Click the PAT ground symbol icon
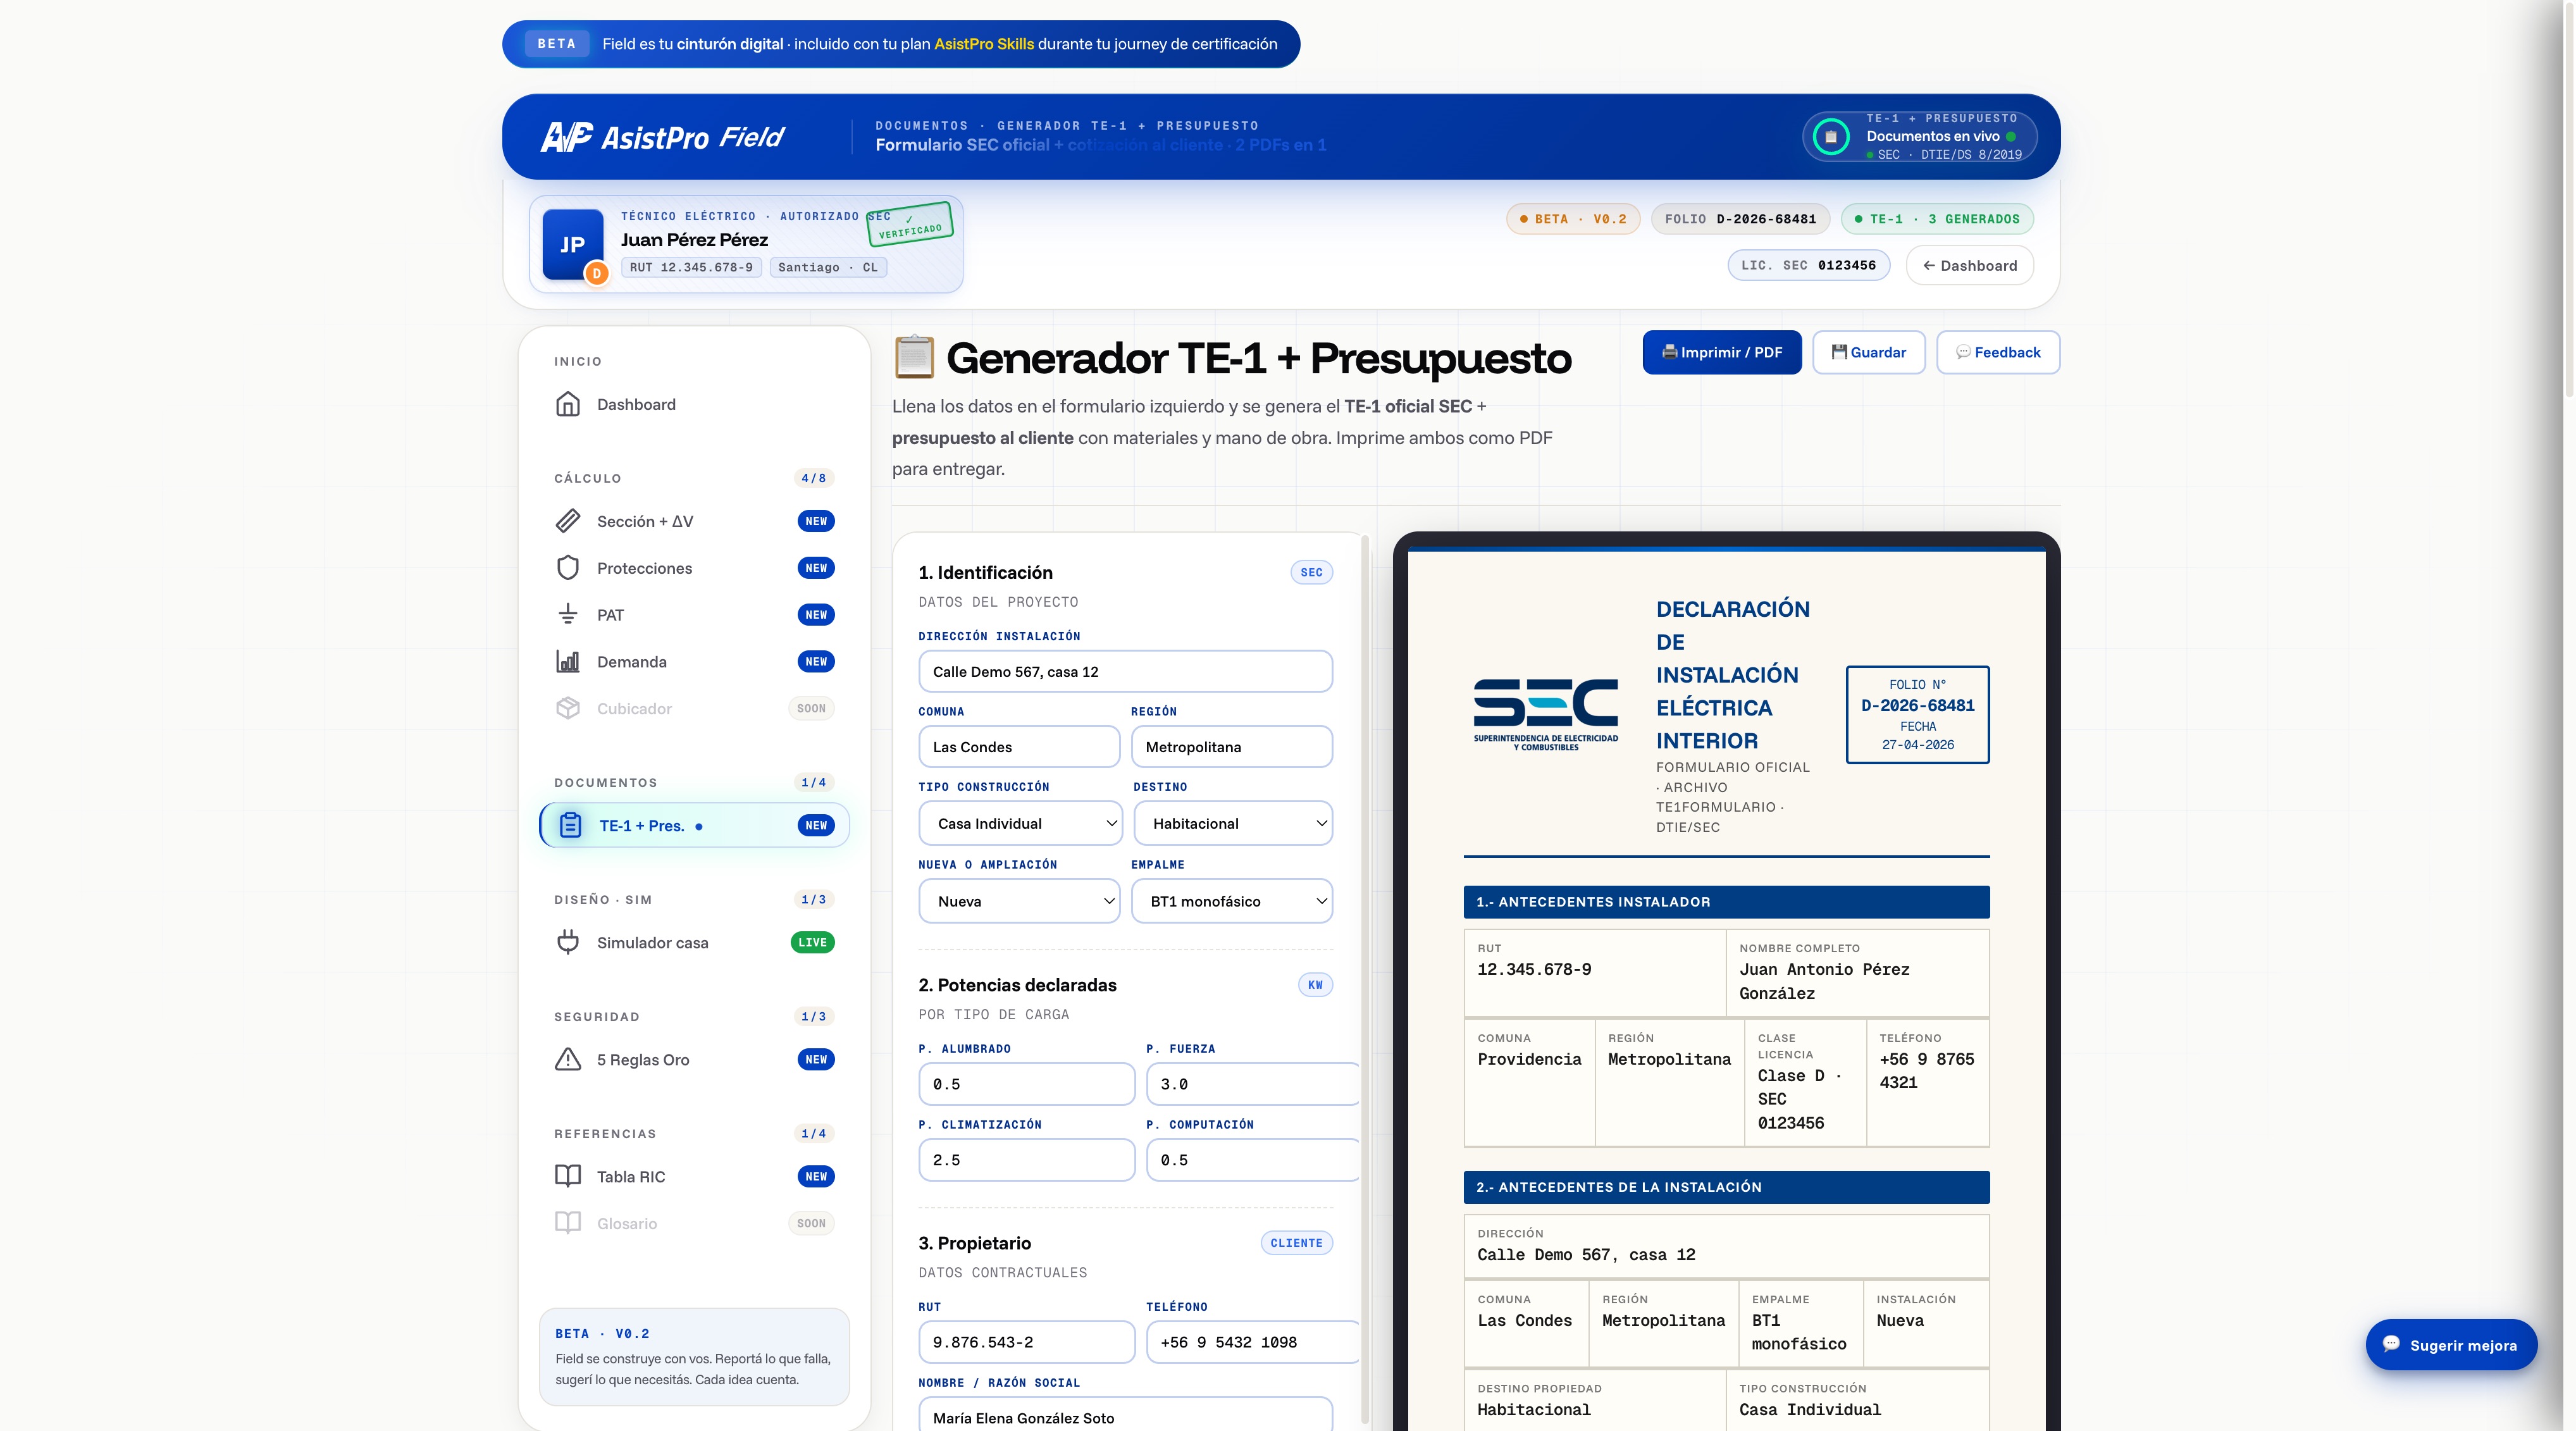This screenshot has height=1431, width=2576. pyautogui.click(x=568, y=615)
